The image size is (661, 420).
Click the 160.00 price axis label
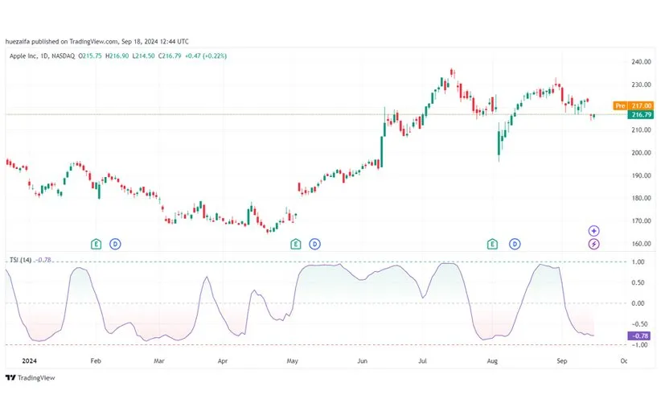coord(641,243)
